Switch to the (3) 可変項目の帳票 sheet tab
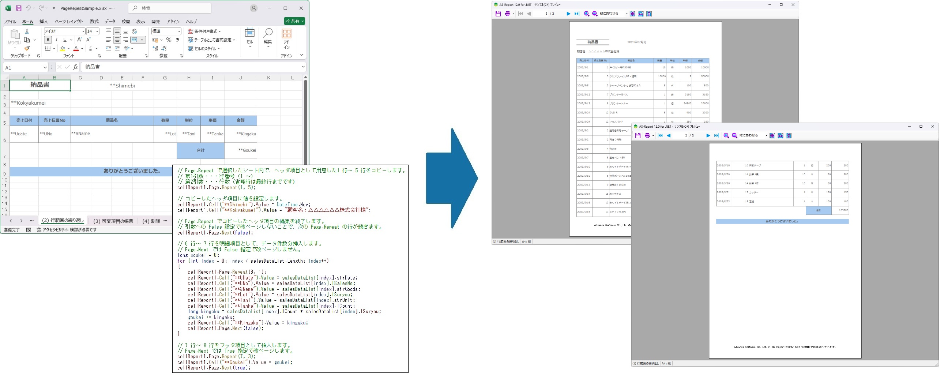The image size is (940, 375). point(113,221)
